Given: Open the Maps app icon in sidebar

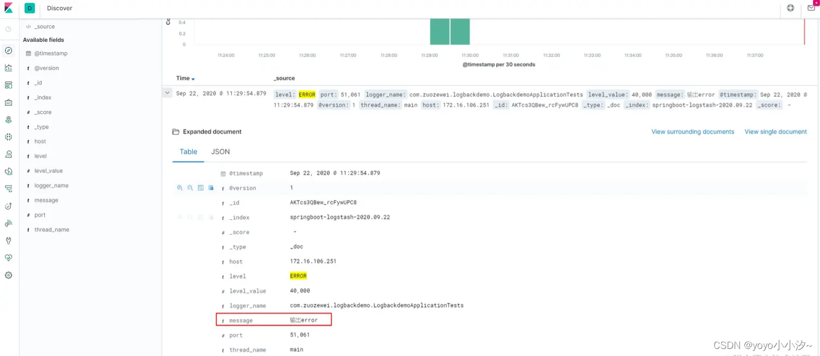Looking at the screenshot, I should [x=8, y=119].
